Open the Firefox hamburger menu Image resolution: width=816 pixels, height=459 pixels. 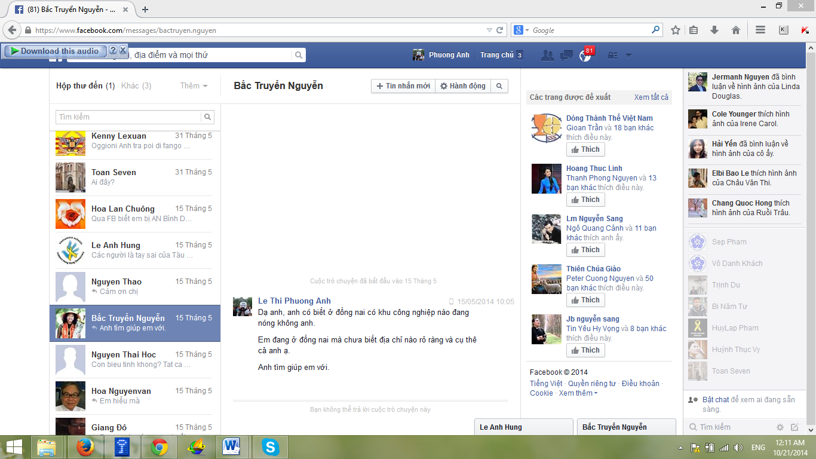[x=760, y=30]
